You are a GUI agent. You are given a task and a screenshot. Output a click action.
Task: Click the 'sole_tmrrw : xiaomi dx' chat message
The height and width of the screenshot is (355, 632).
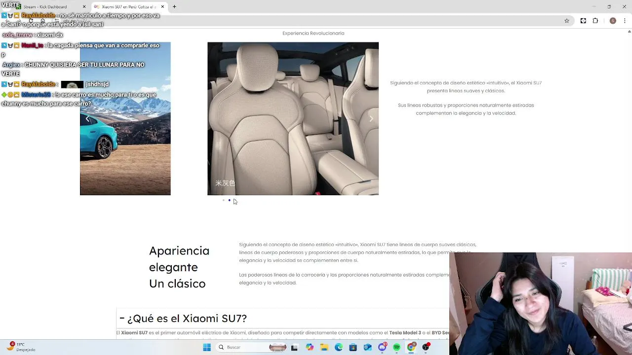click(33, 35)
